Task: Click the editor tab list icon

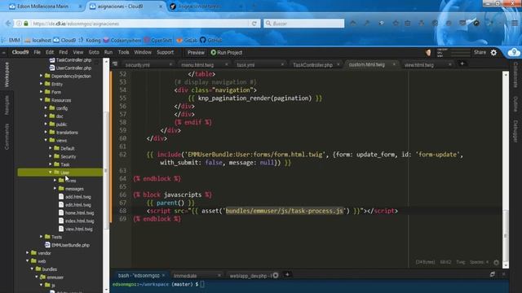Action: (x=115, y=64)
